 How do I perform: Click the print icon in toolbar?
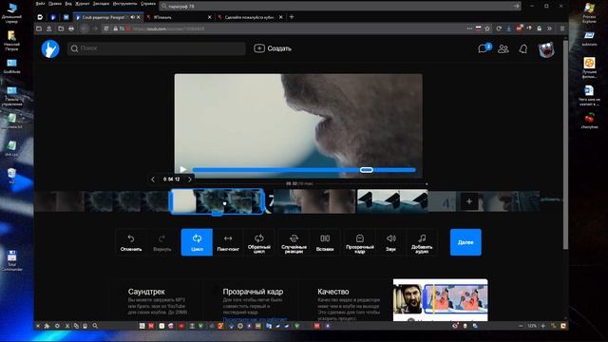pyautogui.click(x=71, y=28)
